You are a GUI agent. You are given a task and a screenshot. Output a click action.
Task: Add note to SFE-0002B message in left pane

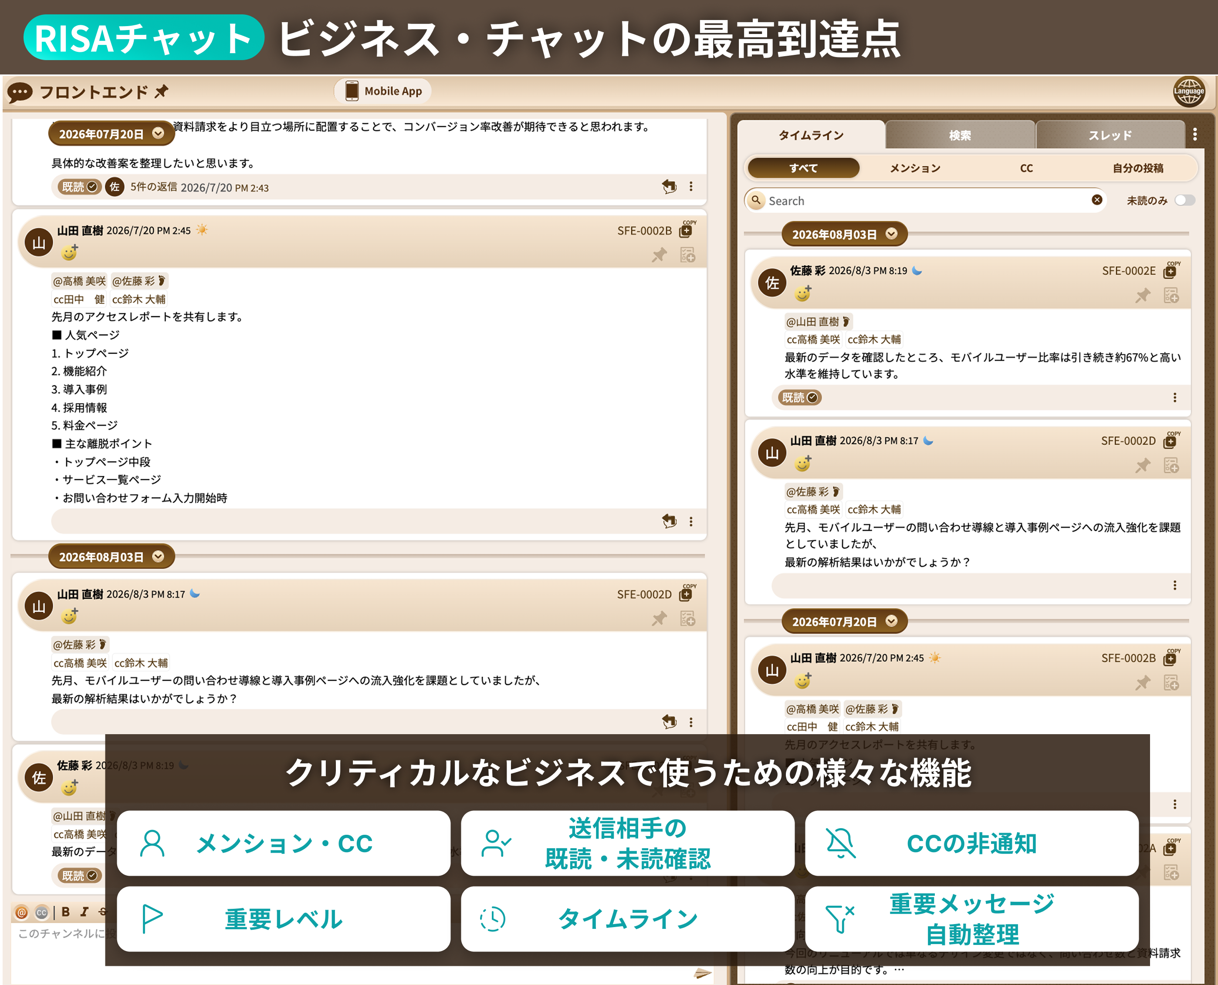[x=687, y=255]
